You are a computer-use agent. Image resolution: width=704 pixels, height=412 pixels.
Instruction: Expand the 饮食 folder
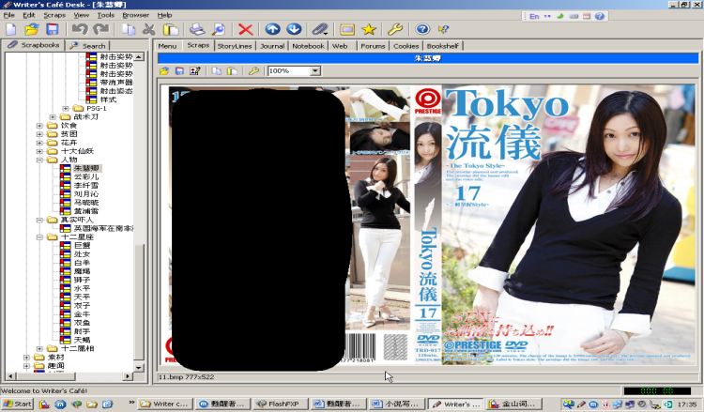click(39, 125)
